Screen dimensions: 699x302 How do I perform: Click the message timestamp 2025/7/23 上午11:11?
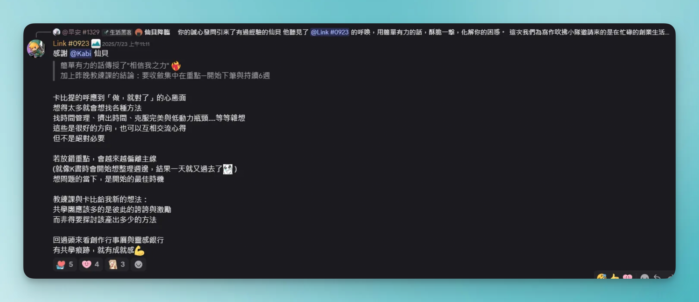(x=126, y=44)
